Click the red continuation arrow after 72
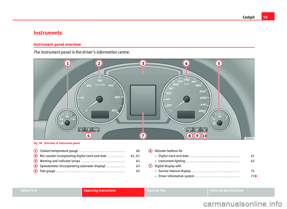This screenshot has height=209, width=287. [256, 176]
